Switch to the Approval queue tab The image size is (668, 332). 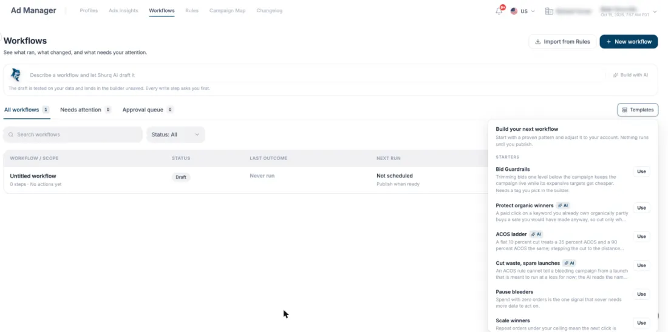coord(148,110)
